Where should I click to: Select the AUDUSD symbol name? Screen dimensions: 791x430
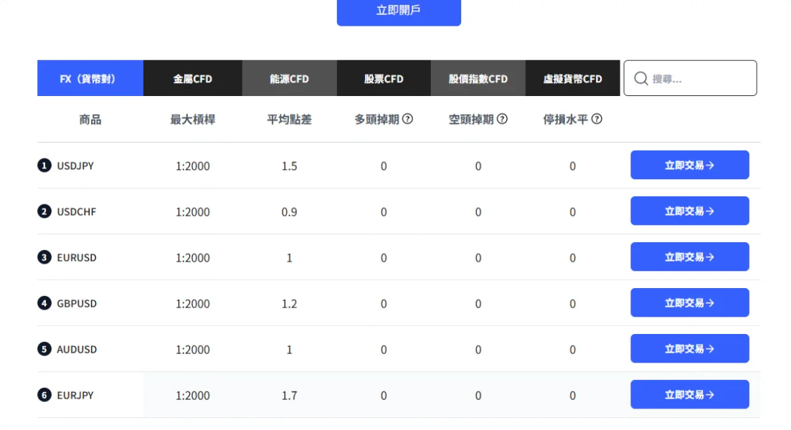77,349
